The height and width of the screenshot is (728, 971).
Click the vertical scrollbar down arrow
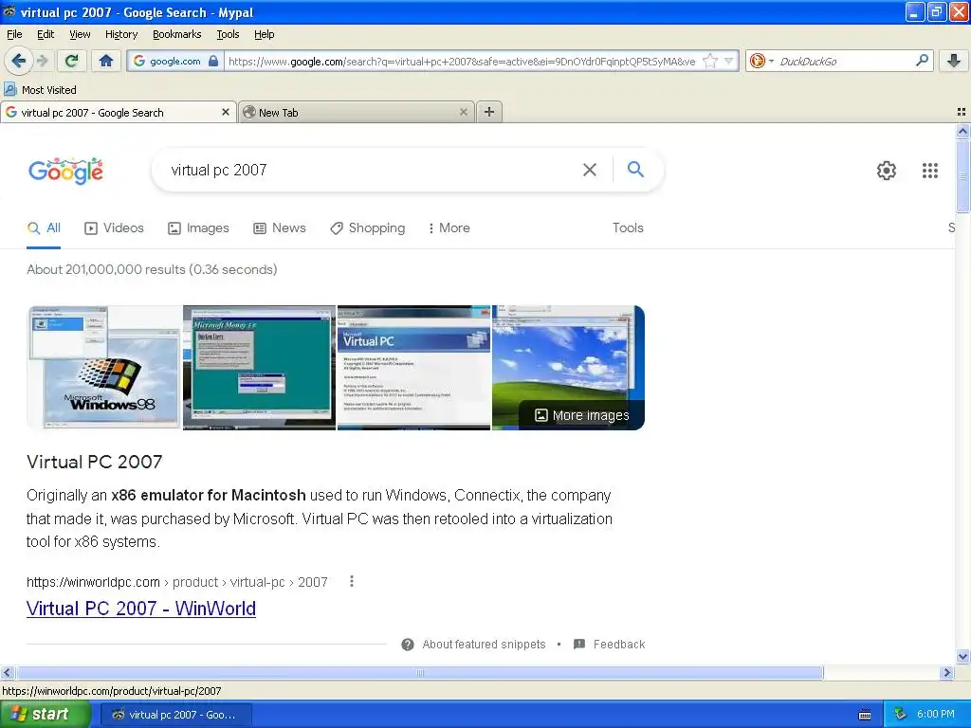(962, 657)
